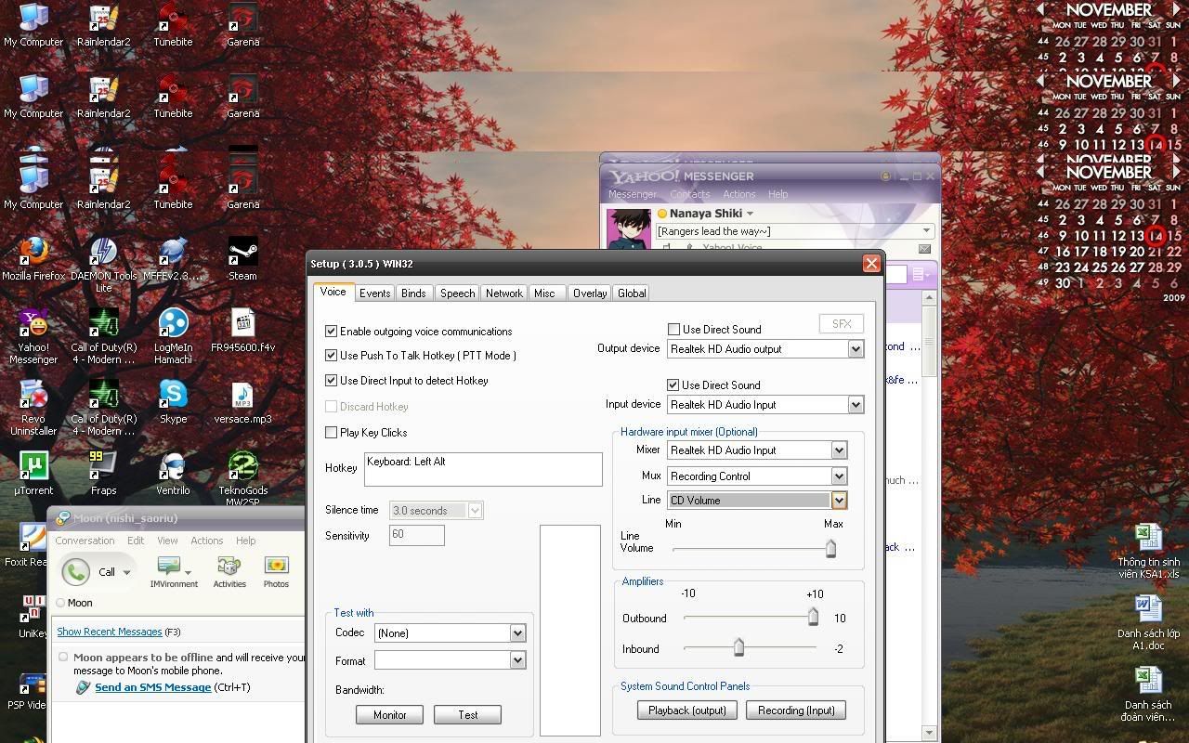Open the Format dropdown under Test with
Screen dimensions: 1189x743
pyautogui.click(x=517, y=659)
